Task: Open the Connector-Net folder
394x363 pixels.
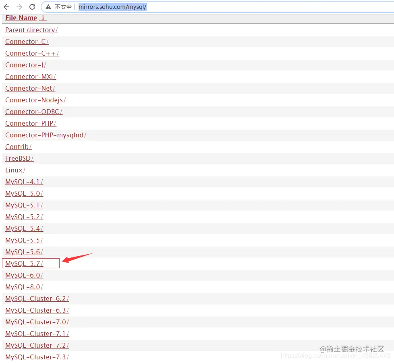Action: 30,88
